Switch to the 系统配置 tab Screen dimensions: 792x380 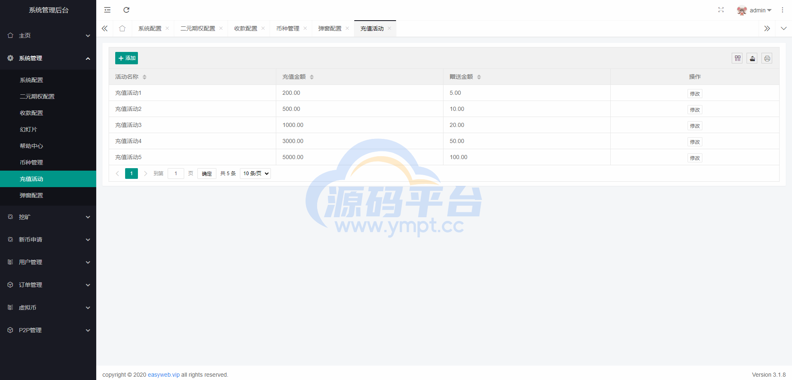[150, 28]
